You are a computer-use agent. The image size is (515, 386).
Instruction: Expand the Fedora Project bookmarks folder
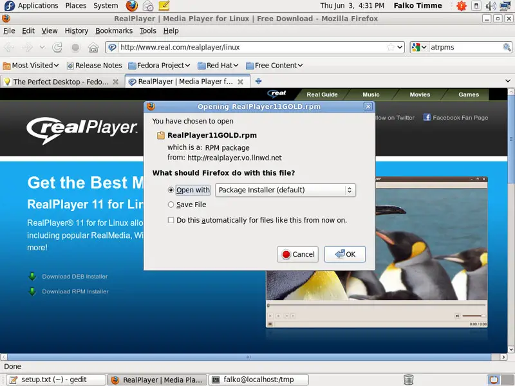click(x=159, y=66)
